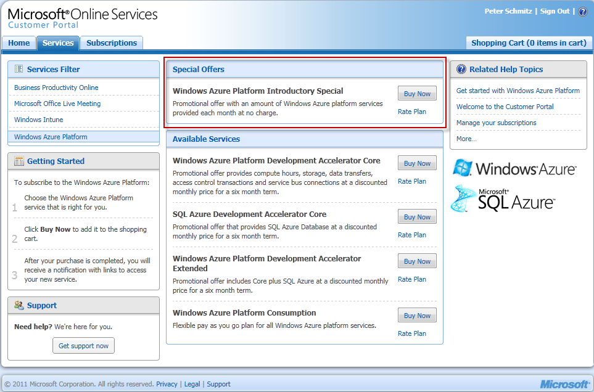Click the Available Services heading

pos(206,139)
